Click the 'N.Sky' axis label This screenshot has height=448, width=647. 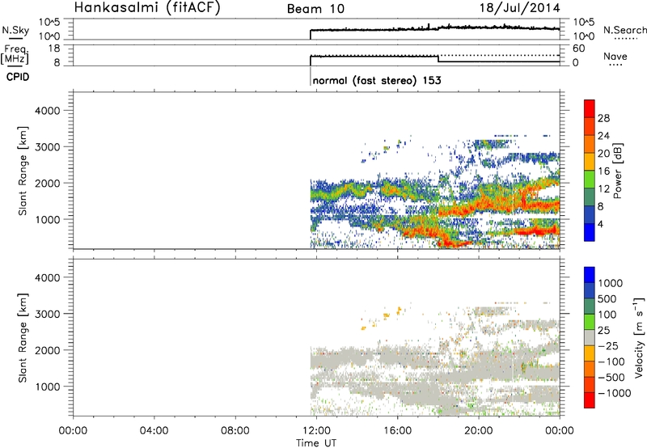pos(15,30)
